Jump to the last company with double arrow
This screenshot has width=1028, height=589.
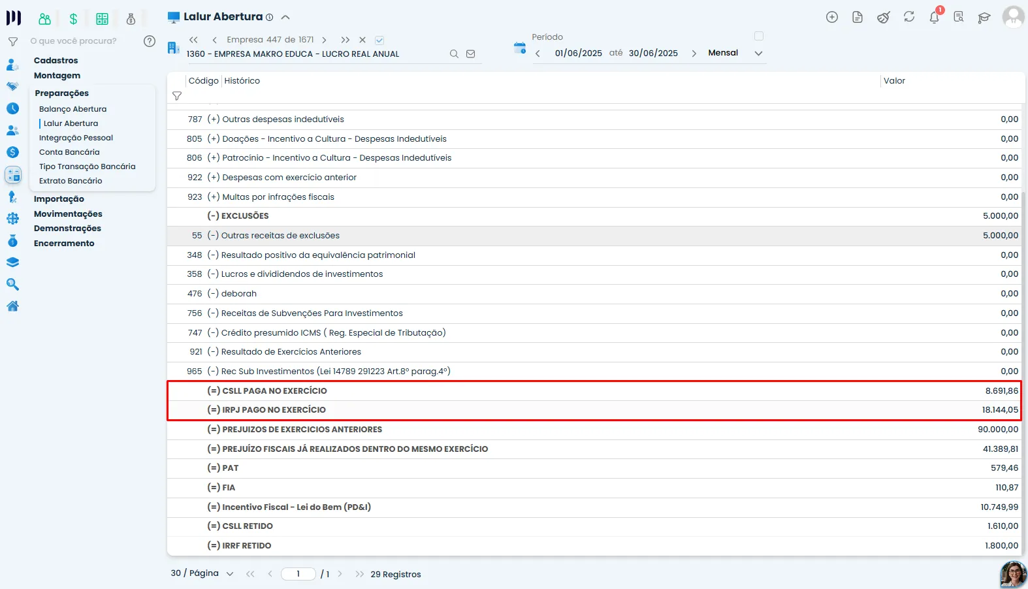pyautogui.click(x=345, y=40)
